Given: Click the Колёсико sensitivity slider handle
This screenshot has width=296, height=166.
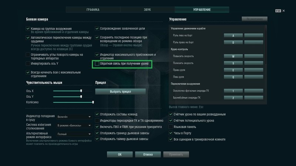Looking at the screenshot, I should 93,102.
